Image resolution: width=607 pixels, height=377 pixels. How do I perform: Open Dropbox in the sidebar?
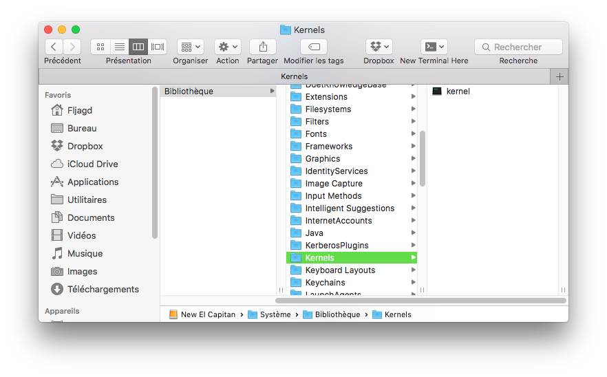point(85,146)
